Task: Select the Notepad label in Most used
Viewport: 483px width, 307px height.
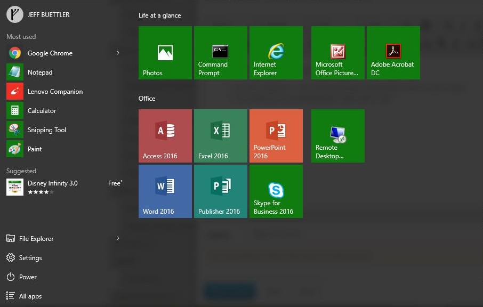Action: tap(40, 72)
